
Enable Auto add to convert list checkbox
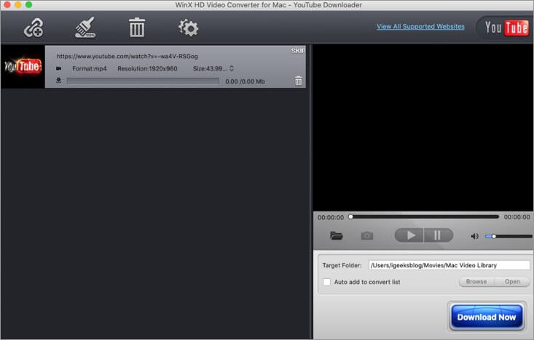click(326, 282)
